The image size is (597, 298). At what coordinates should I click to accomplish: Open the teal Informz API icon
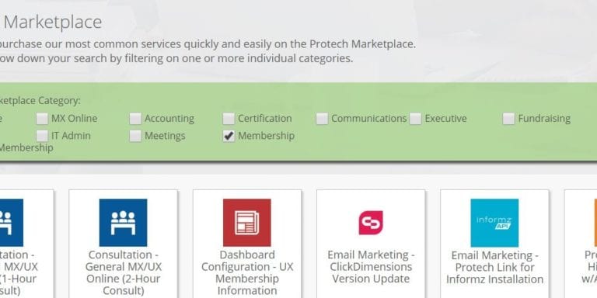coord(494,223)
